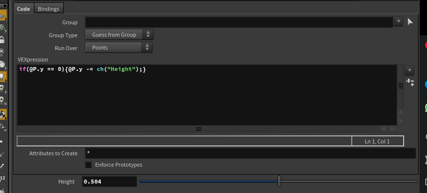427x193 pixels.
Task: Toggle the display materials sphere icon
Action: tap(3, 114)
